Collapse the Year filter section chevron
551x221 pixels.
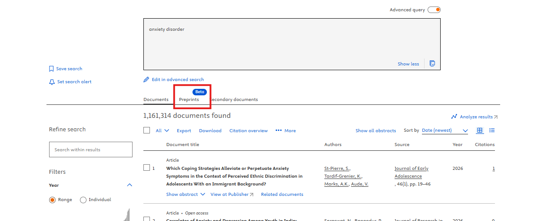coord(129,185)
